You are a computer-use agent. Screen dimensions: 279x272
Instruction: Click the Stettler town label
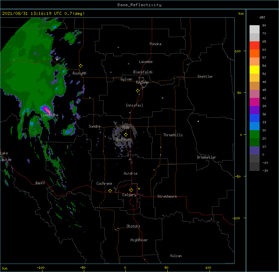point(205,77)
